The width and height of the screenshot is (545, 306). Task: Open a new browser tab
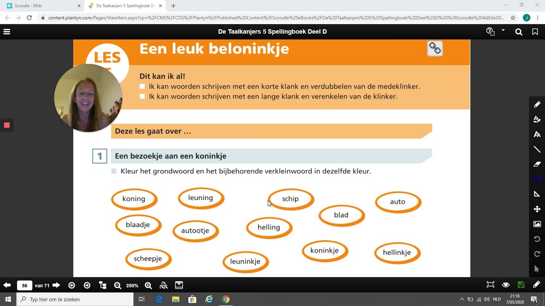tap(173, 6)
